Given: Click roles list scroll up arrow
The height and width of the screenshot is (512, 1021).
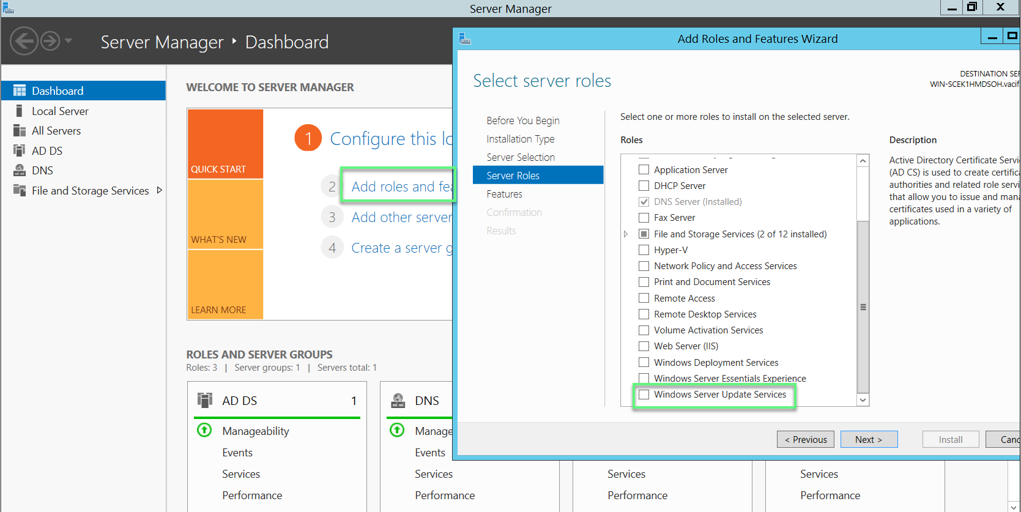Looking at the screenshot, I should coord(863,161).
